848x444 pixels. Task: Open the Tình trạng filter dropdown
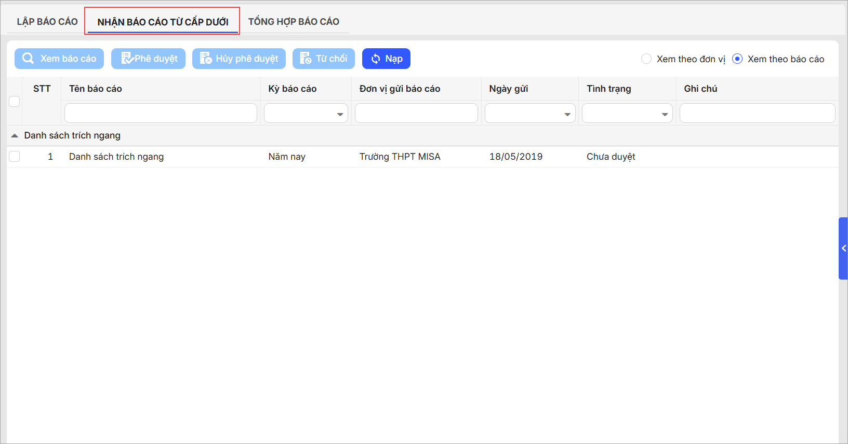click(x=665, y=114)
